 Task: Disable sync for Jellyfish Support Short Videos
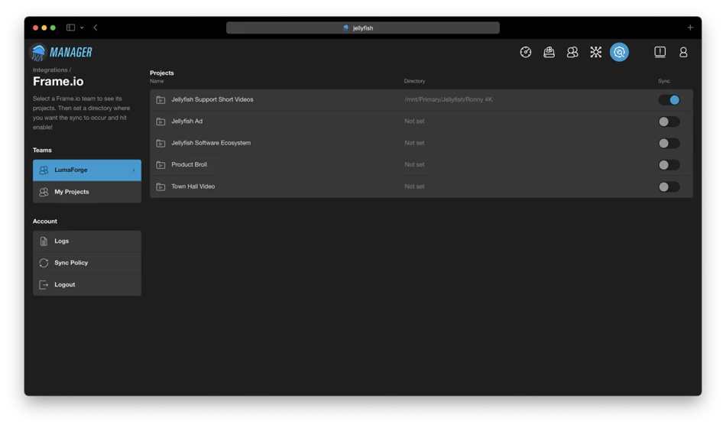pos(669,100)
